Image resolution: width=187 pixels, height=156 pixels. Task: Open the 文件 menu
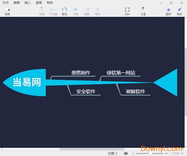pos(6,2)
